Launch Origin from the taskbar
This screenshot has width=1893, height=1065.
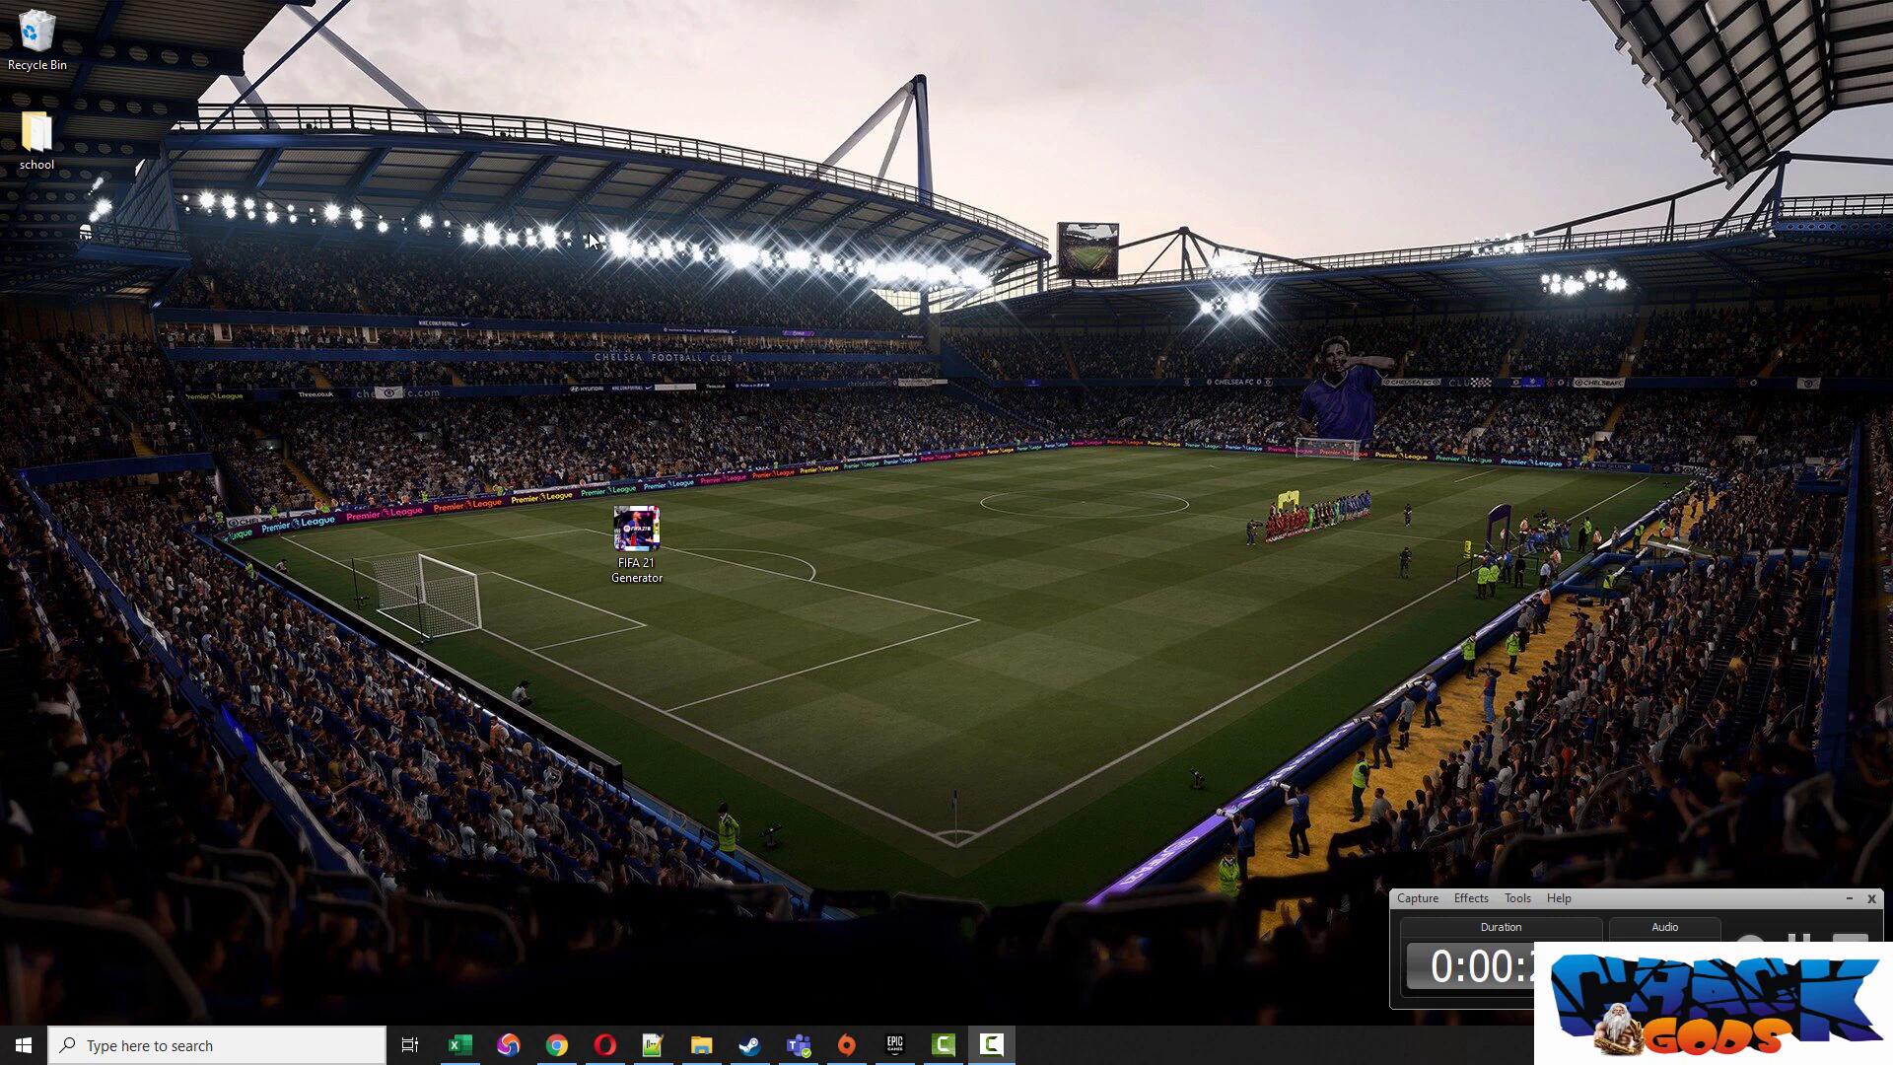click(x=847, y=1045)
